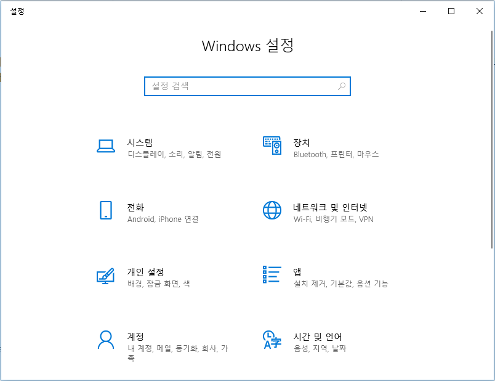The height and width of the screenshot is (381, 495).
Task: Close the 설정 window
Action: [480, 11]
